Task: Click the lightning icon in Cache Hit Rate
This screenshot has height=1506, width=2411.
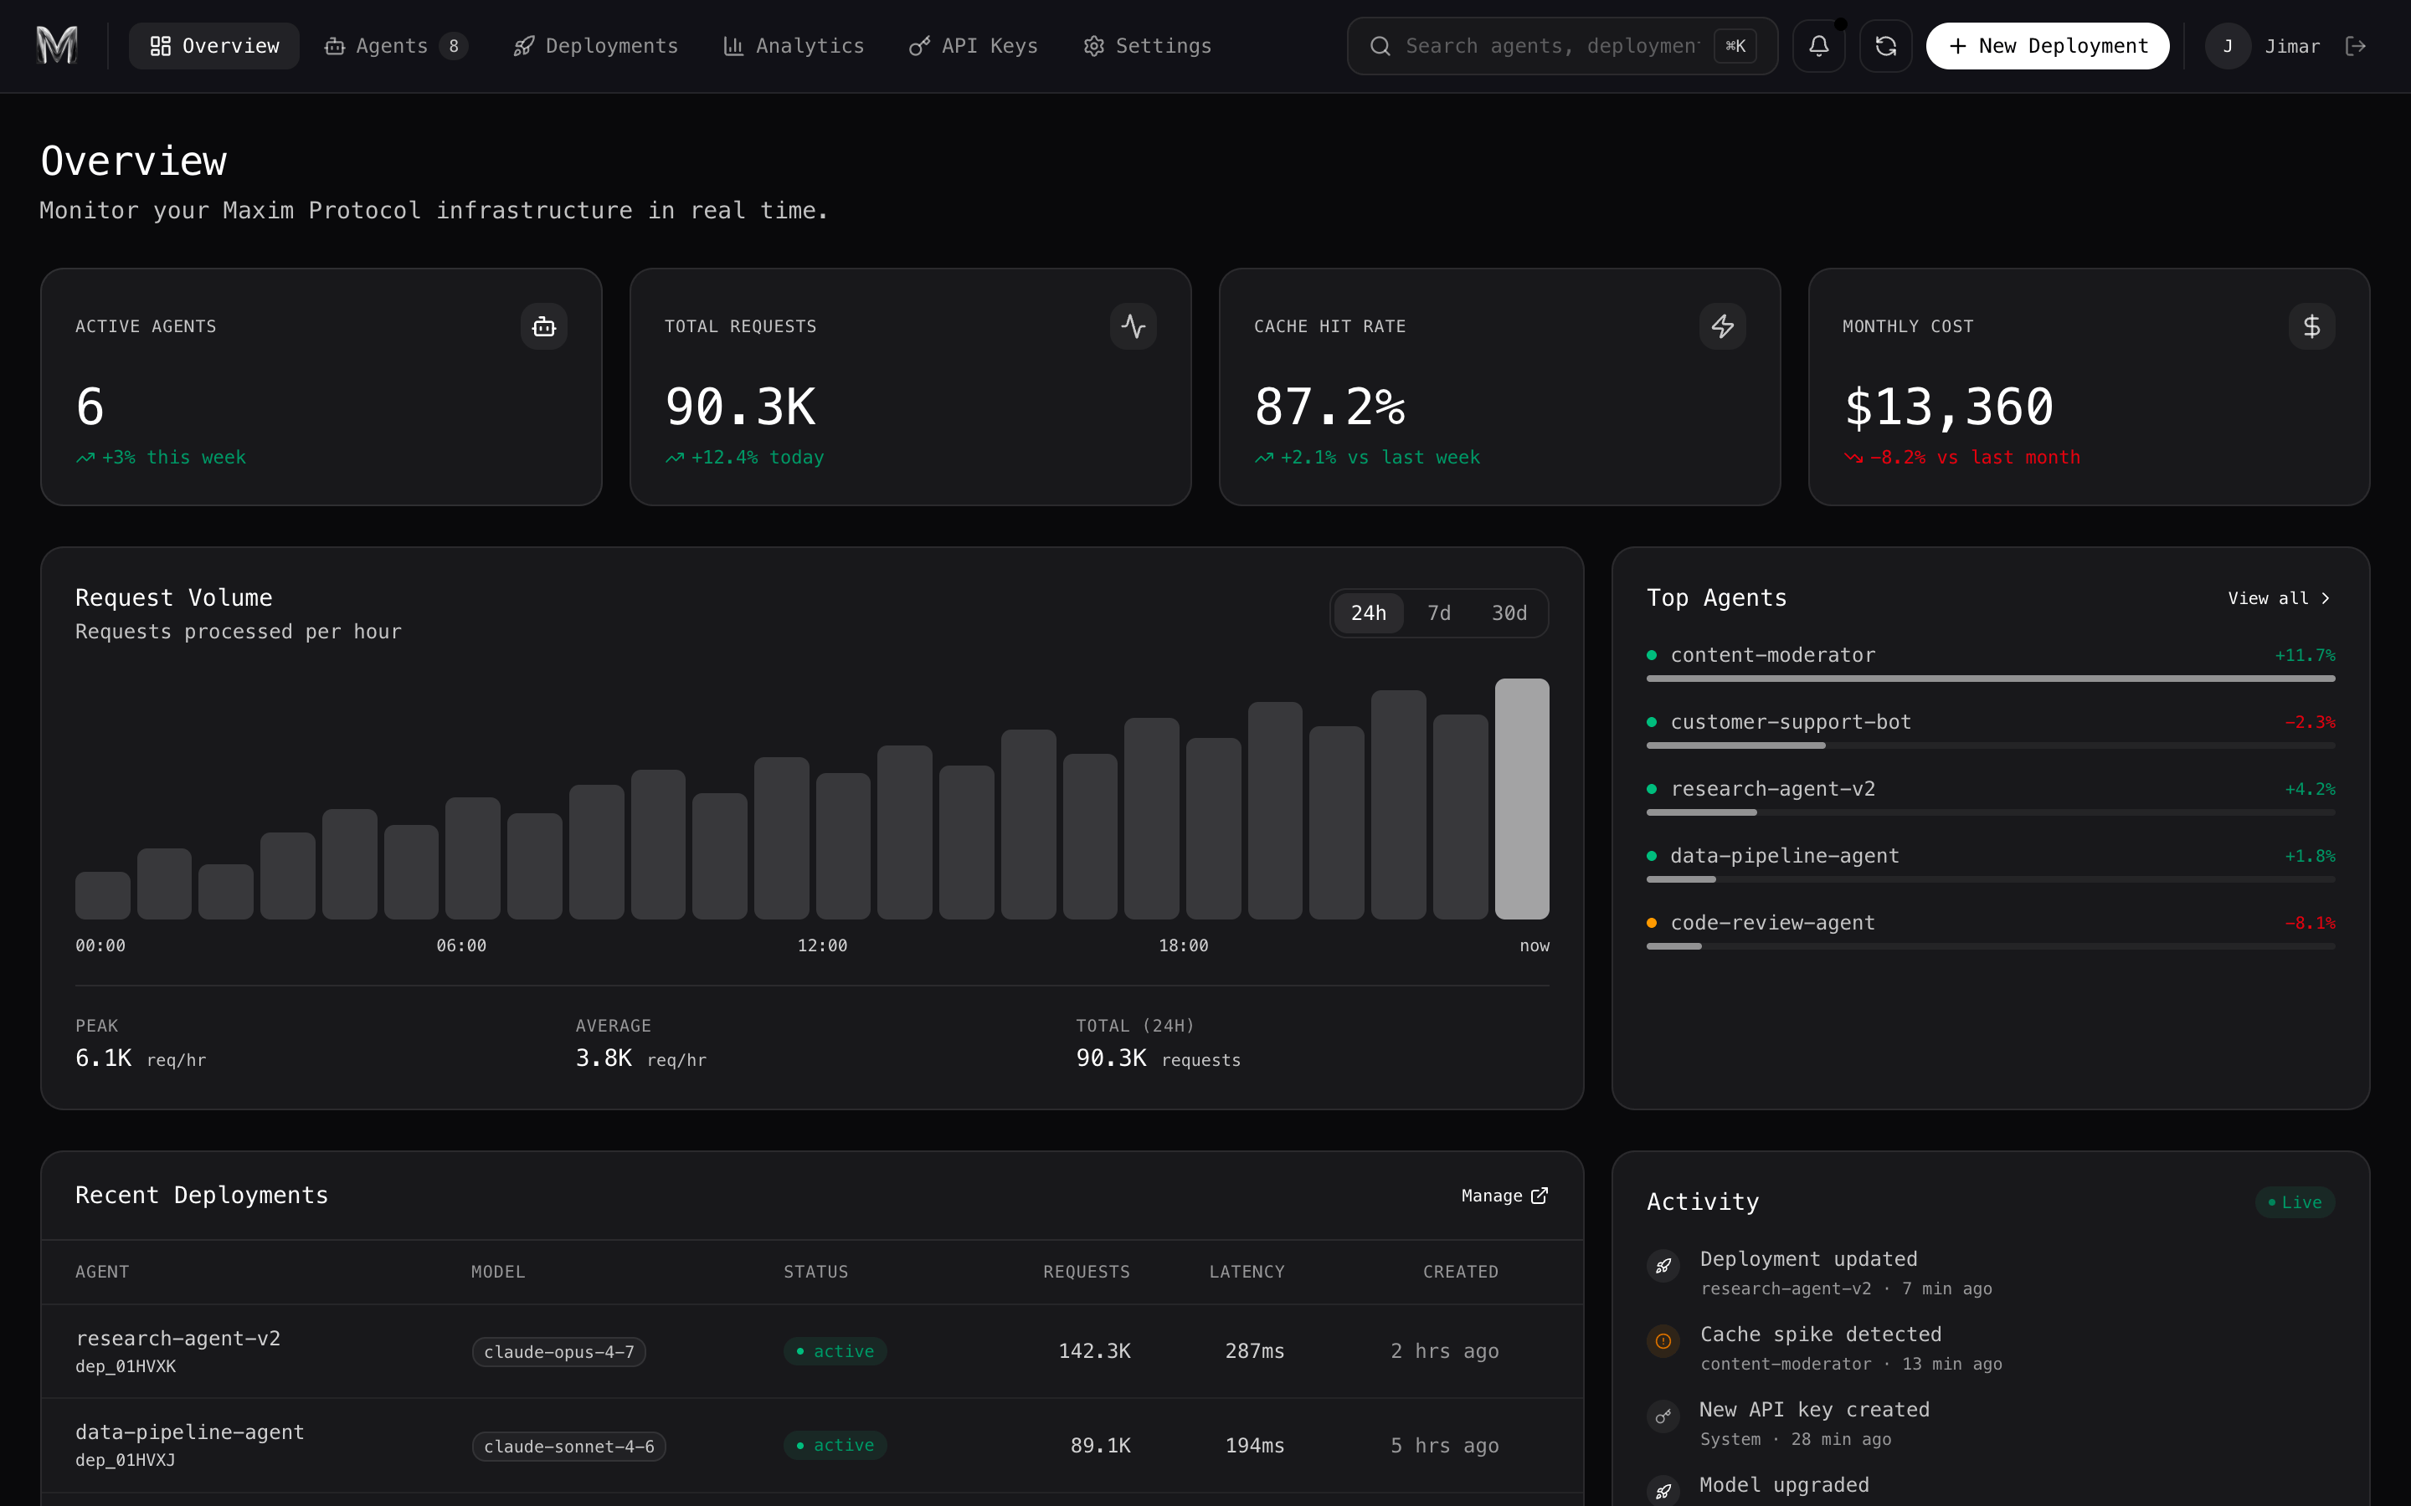Action: (x=1723, y=325)
